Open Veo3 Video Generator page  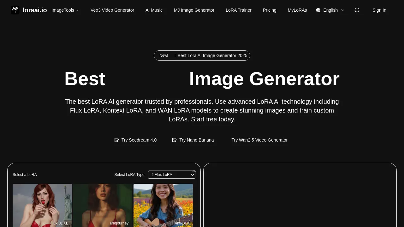click(112, 10)
